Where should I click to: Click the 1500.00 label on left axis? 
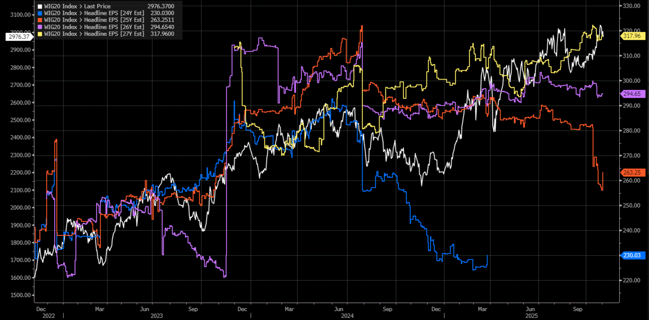(x=19, y=295)
